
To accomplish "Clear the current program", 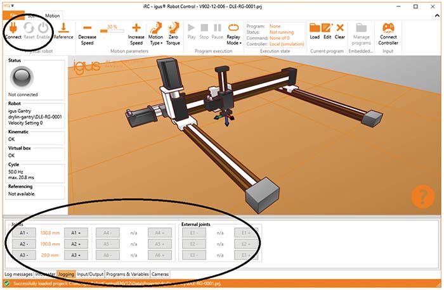I will [340, 31].
